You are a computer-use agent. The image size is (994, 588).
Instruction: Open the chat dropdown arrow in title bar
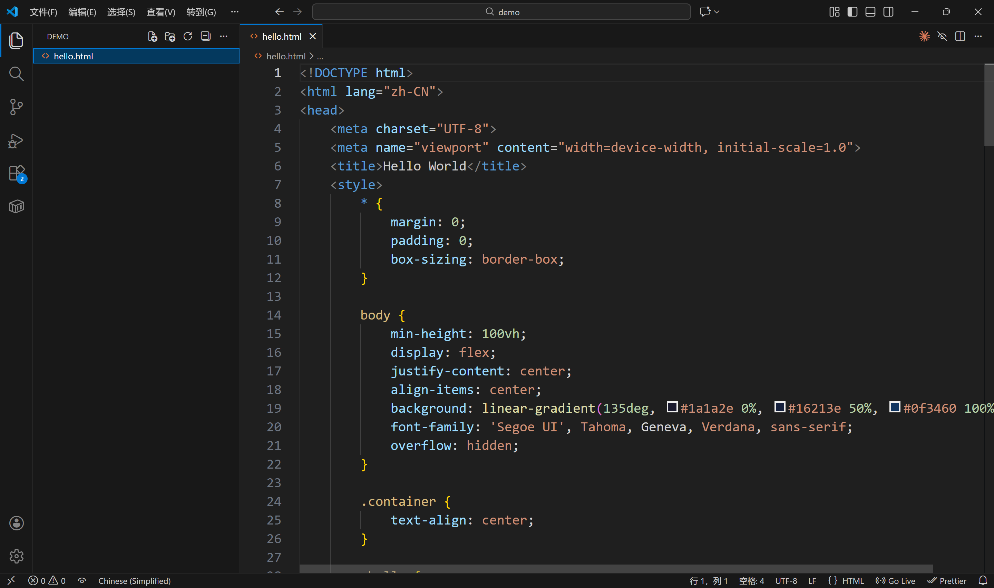tap(717, 12)
